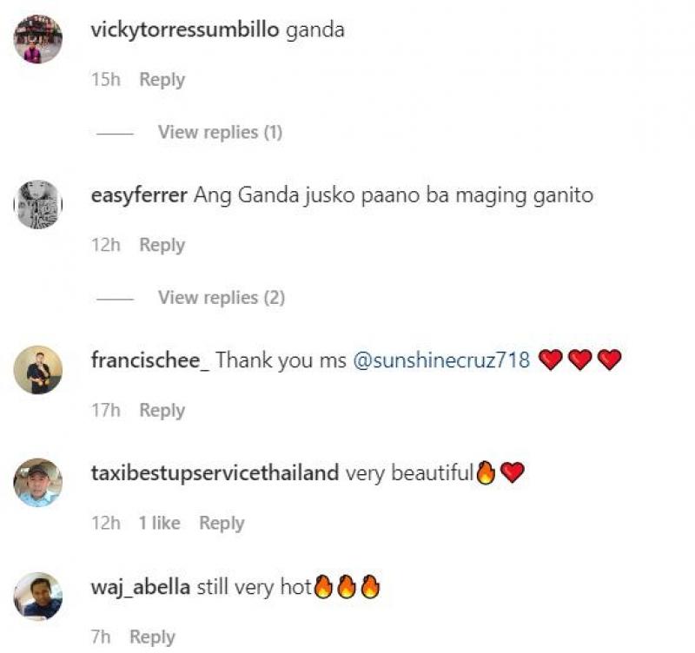695x653 pixels.
Task: Open taxibestupservicethailand's profile avatar
Action: pyautogui.click(x=38, y=483)
